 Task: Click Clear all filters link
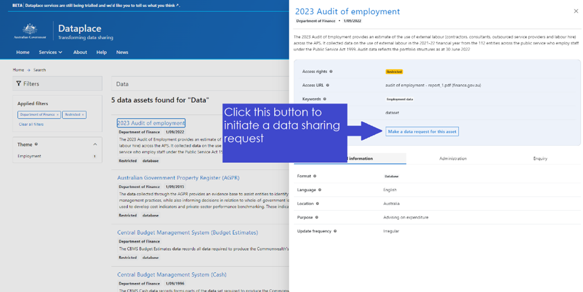click(x=31, y=124)
